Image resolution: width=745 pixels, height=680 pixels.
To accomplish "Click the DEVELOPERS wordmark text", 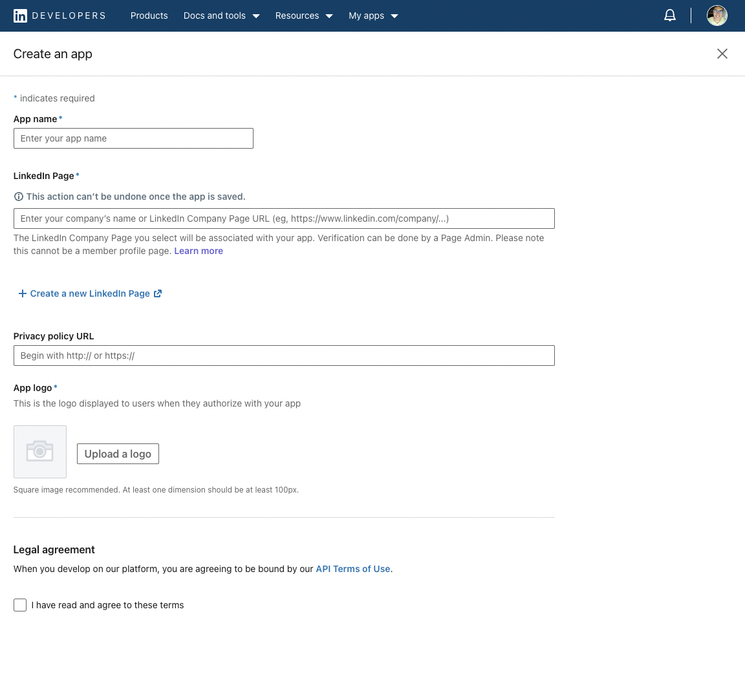I will (69, 16).
